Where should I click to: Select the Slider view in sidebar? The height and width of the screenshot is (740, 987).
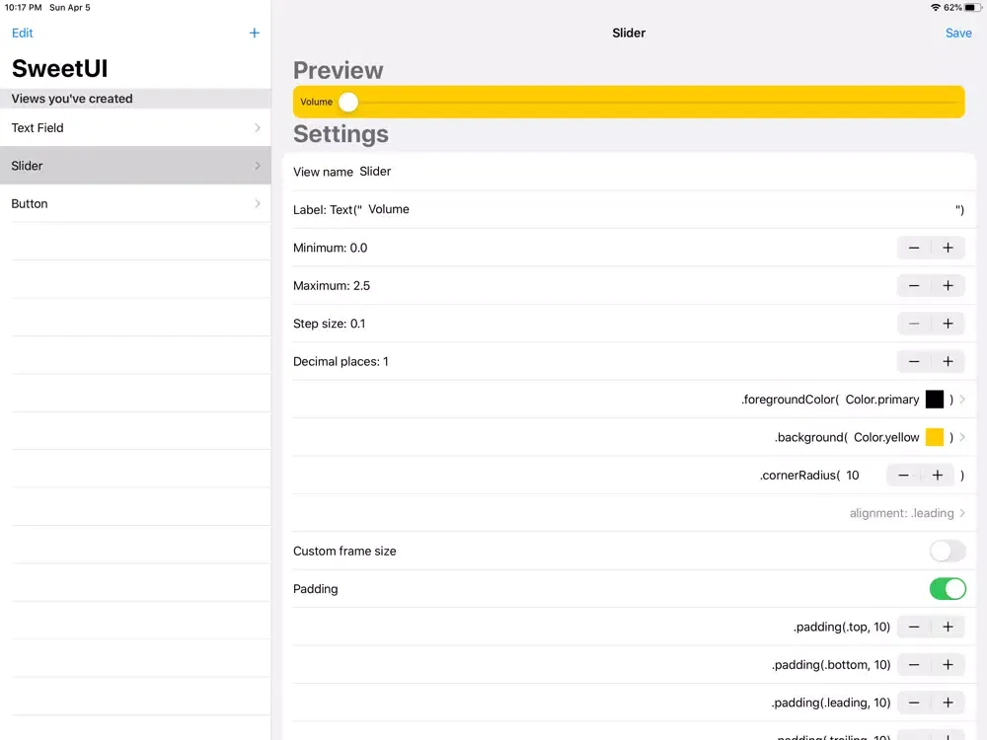(135, 166)
